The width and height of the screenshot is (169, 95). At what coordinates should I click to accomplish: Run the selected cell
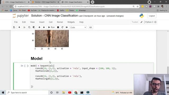(x=51, y=27)
